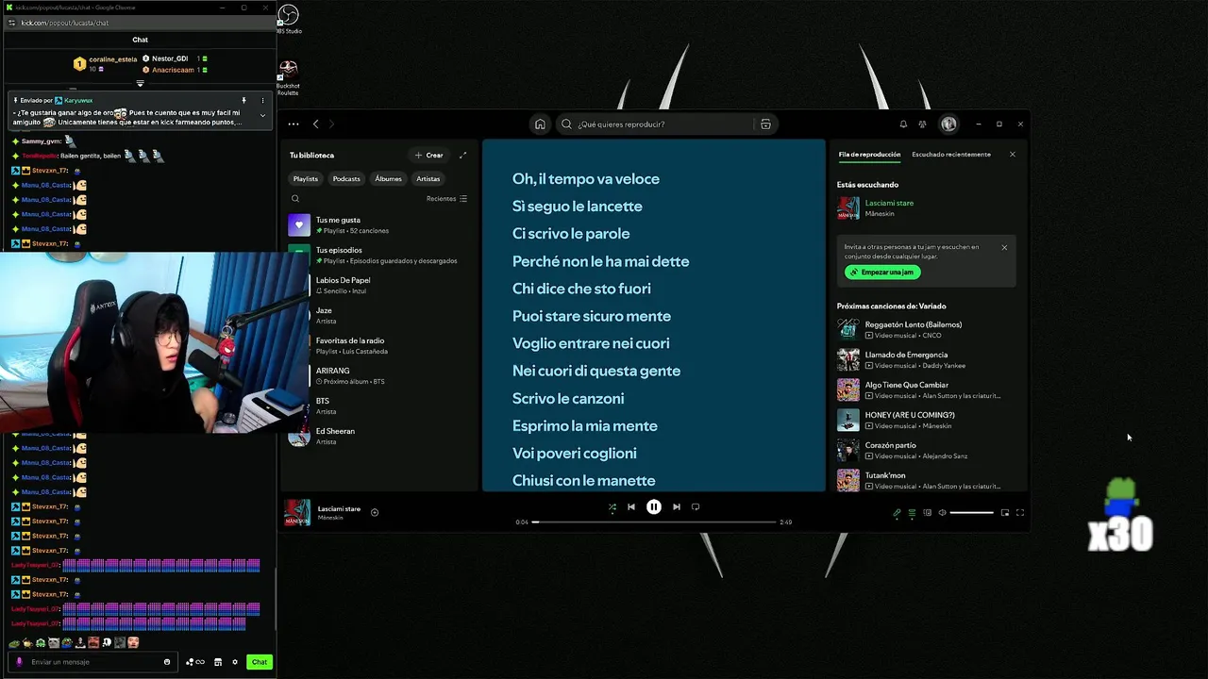
Task: Toggle the repeat button
Action: tap(696, 506)
